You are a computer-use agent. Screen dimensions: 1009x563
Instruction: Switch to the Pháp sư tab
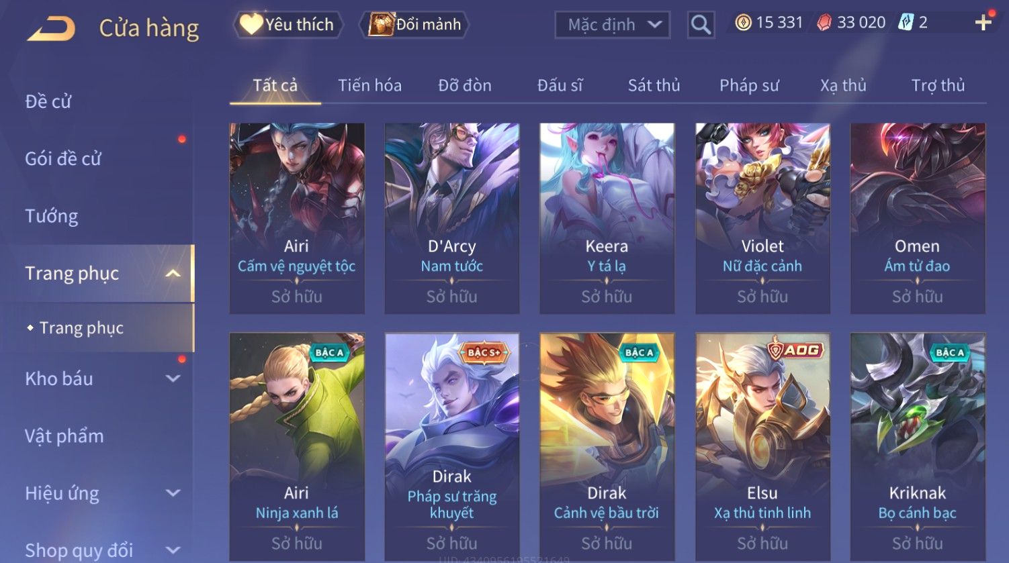point(749,85)
